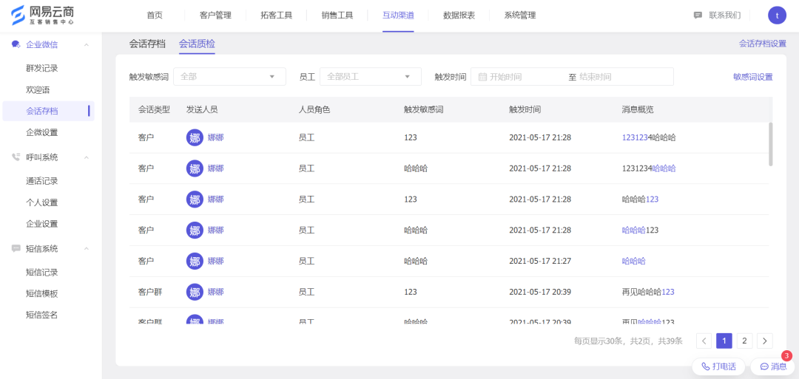Click the 结束时间 date input field
The width and height of the screenshot is (799, 379).
[x=621, y=77]
